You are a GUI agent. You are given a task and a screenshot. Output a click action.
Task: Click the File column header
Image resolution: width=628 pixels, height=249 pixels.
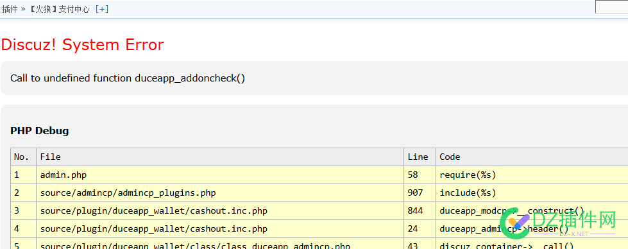(x=220, y=157)
